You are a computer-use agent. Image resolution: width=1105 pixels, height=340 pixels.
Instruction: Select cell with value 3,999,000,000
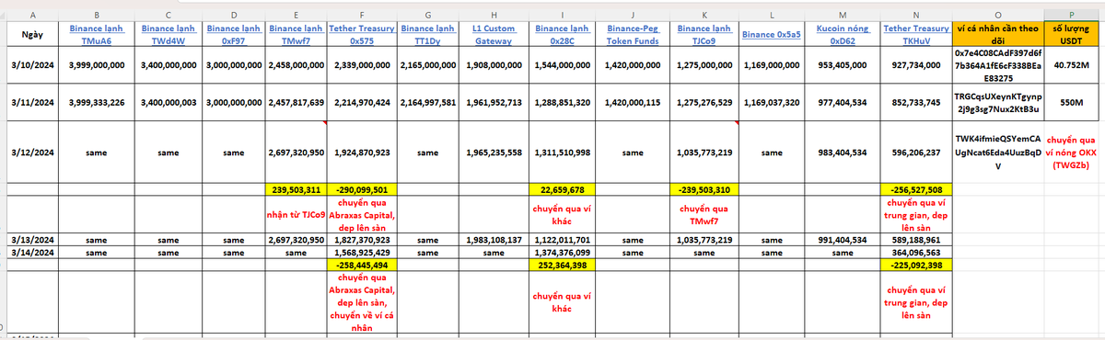tap(96, 66)
